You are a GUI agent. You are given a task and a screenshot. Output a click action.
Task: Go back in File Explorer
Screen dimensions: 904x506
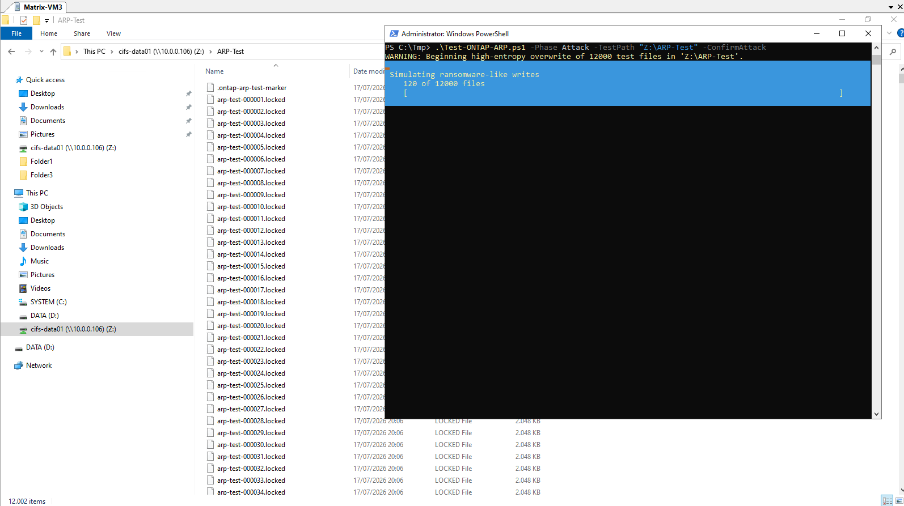pyautogui.click(x=11, y=52)
